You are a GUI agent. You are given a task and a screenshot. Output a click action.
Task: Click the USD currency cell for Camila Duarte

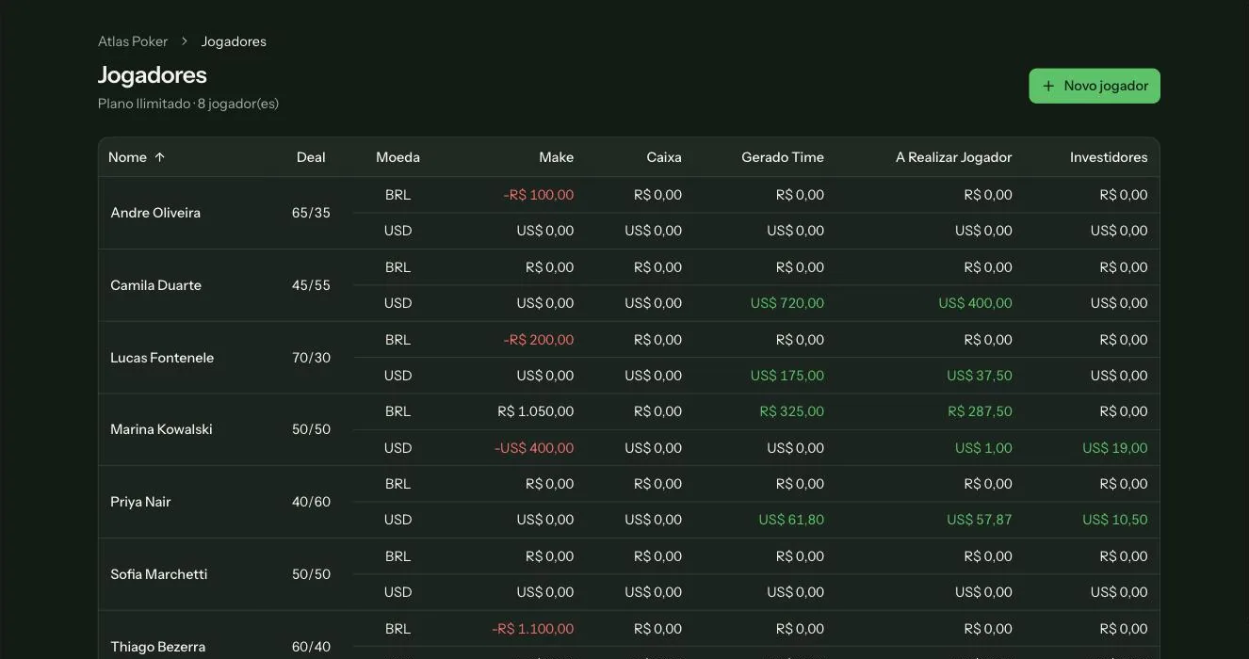click(x=397, y=303)
